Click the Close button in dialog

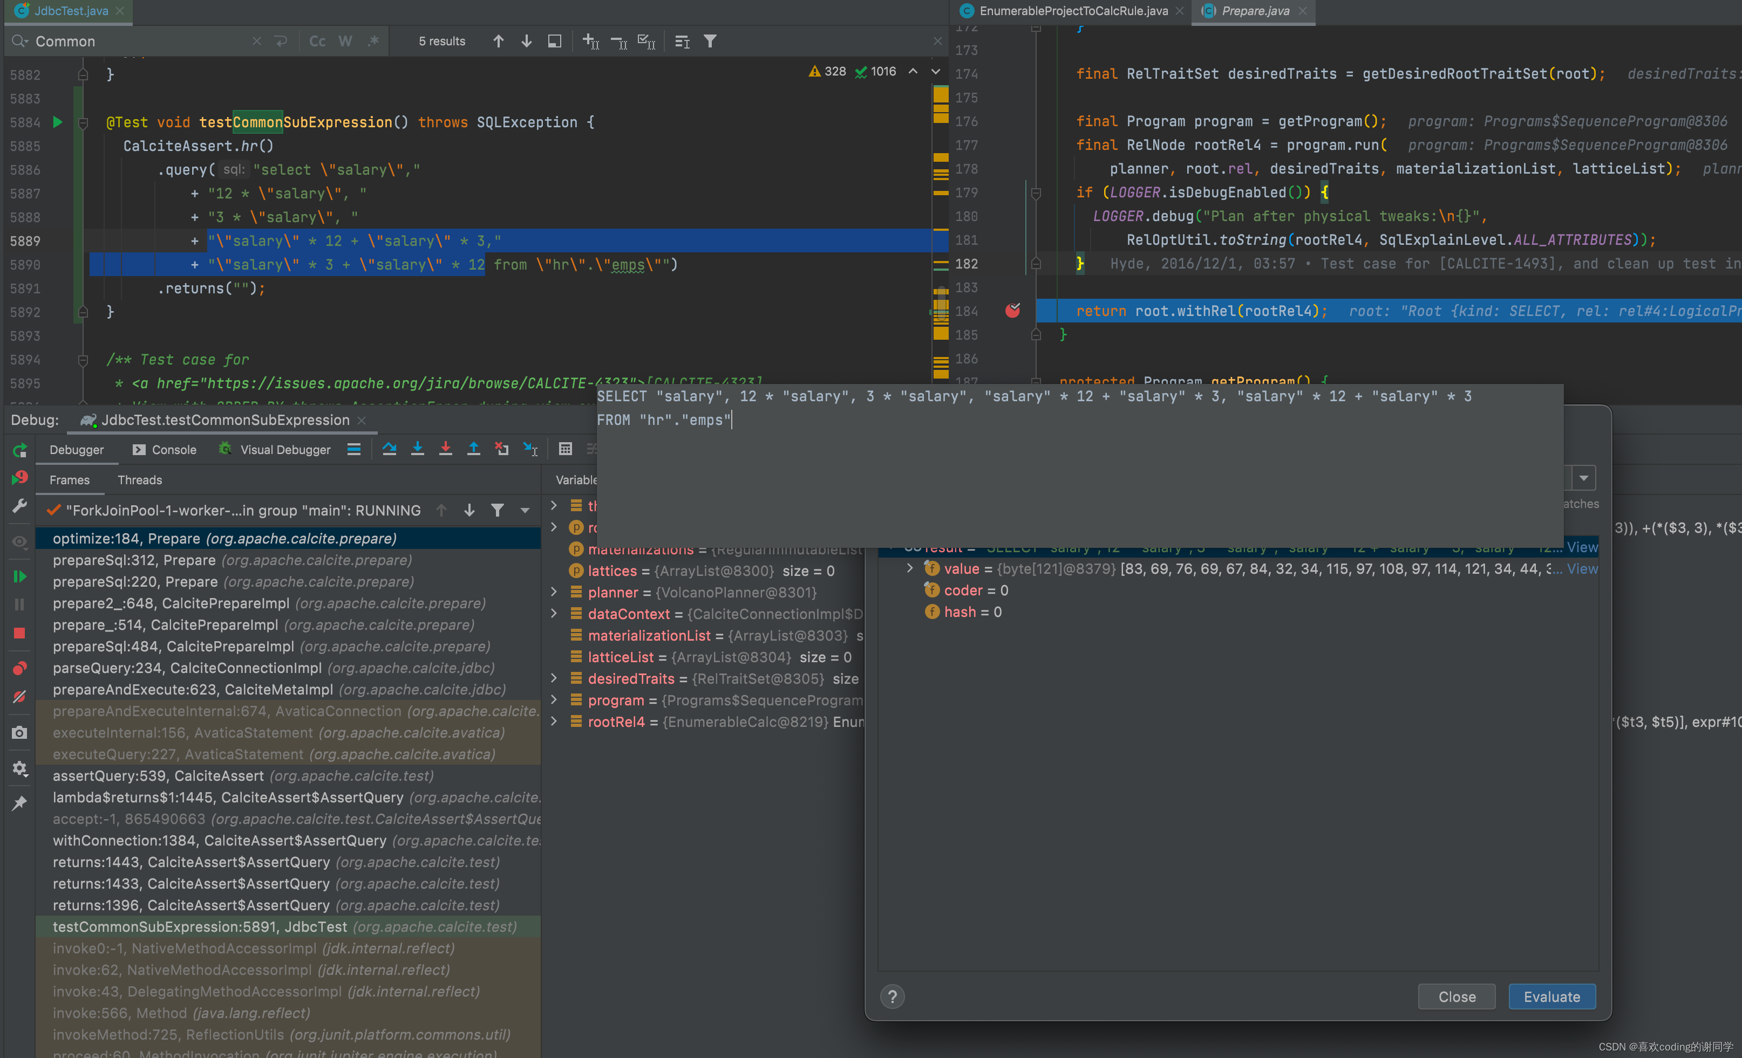pos(1457,997)
